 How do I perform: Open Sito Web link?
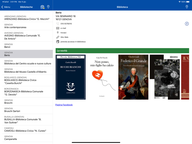tap(64, 37)
